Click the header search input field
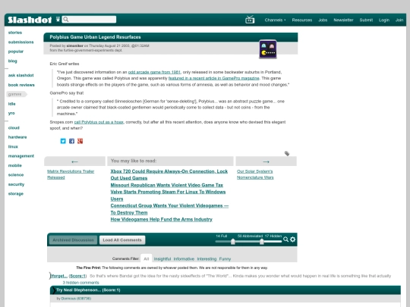The width and height of the screenshot is (410, 307). pos(89,19)
